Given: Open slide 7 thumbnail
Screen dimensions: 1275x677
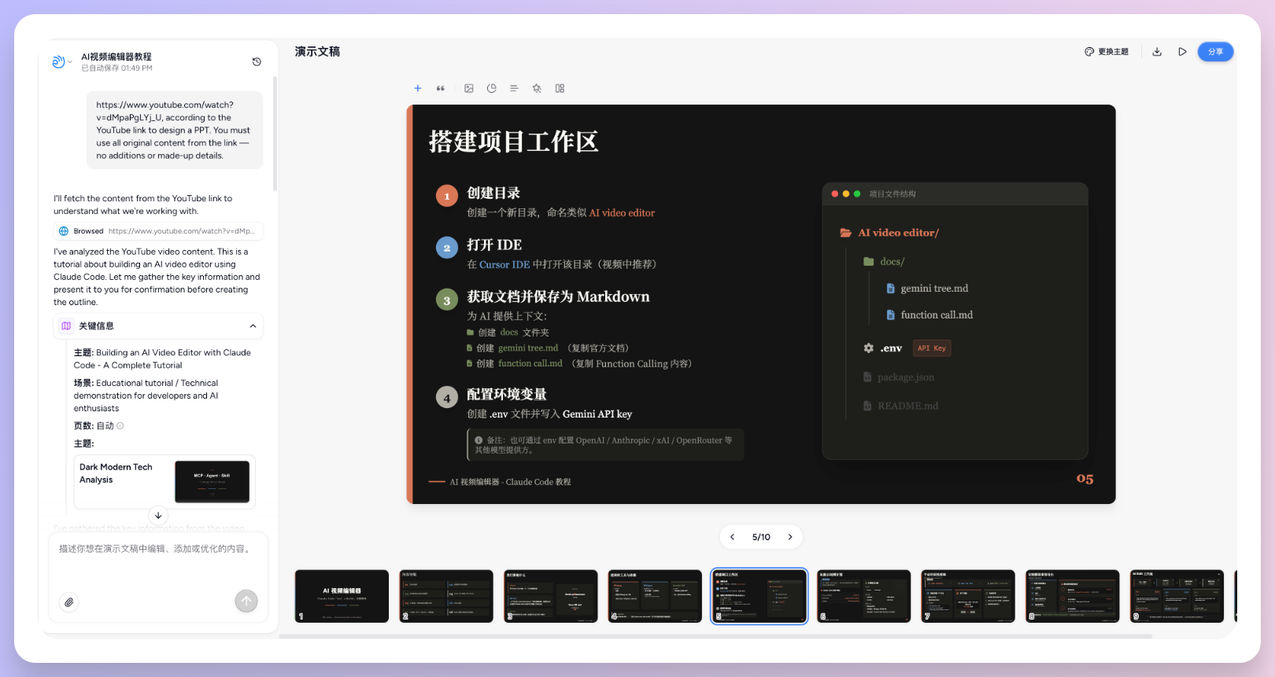Looking at the screenshot, I should click(x=968, y=596).
